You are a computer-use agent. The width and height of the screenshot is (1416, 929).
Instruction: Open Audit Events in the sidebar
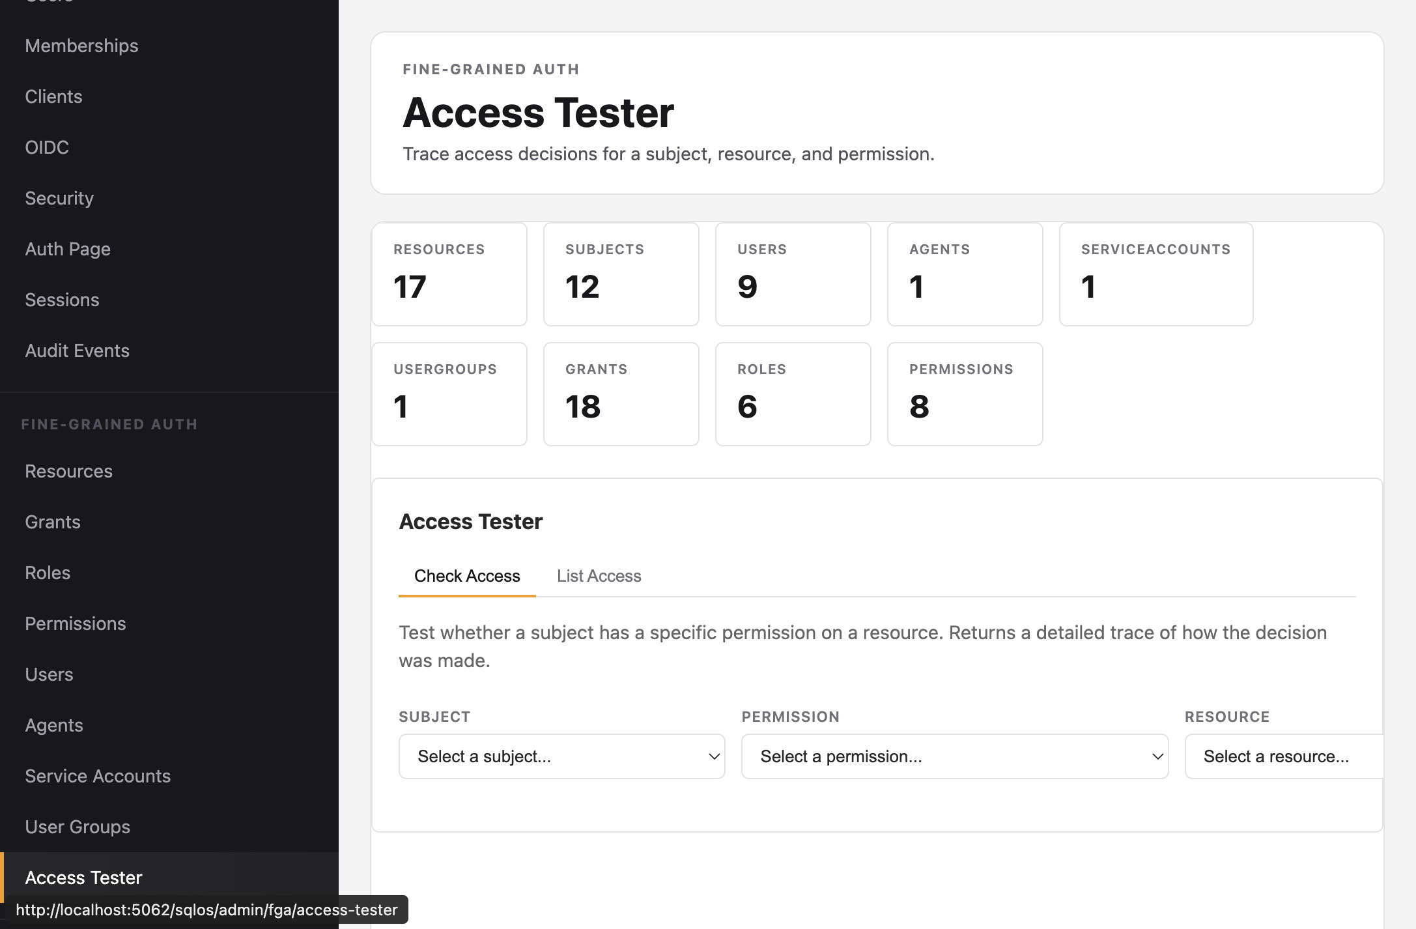(x=77, y=350)
